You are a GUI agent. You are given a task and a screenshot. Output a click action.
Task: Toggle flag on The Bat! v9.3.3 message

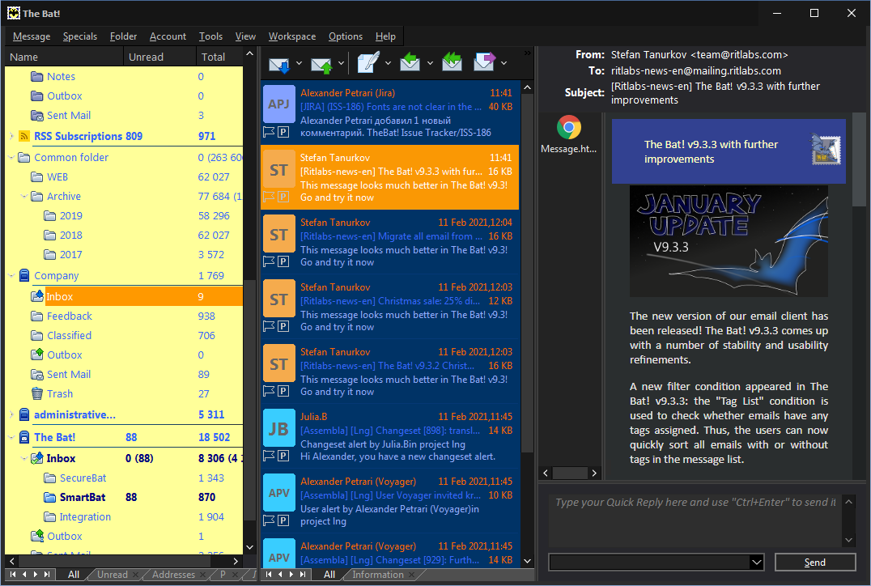click(269, 197)
